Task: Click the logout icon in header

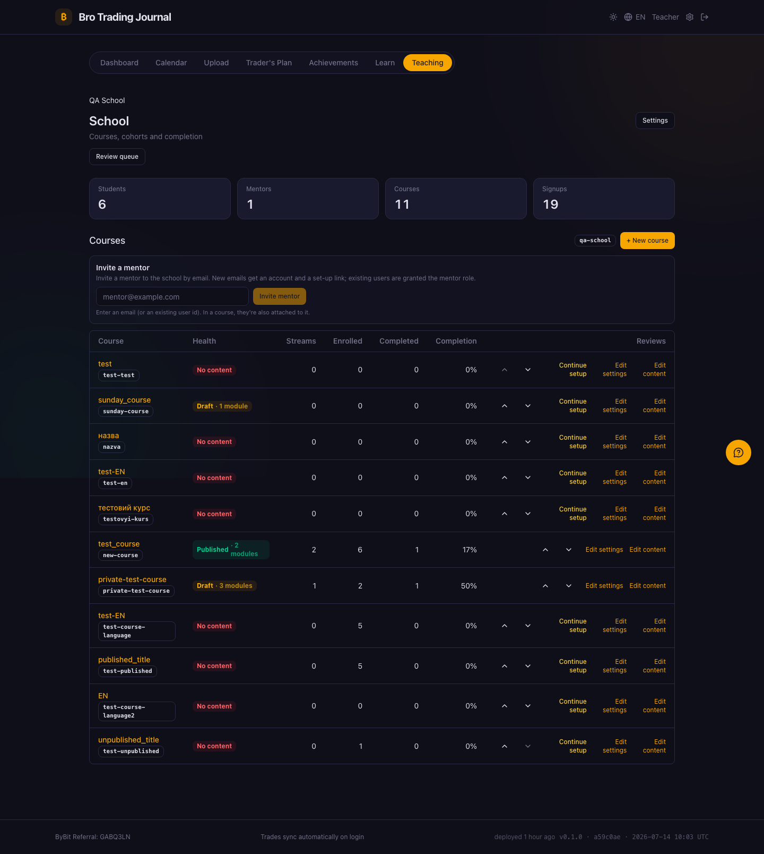Action: [705, 17]
